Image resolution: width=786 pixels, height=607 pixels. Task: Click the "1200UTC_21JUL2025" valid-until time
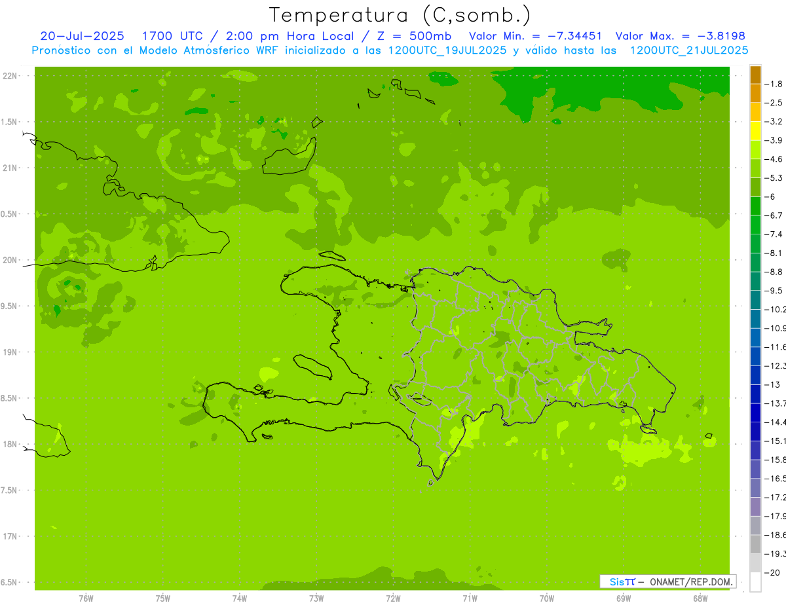[689, 50]
